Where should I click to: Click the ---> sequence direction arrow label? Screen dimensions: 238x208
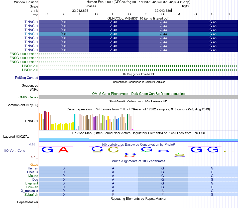[x=35, y=15]
